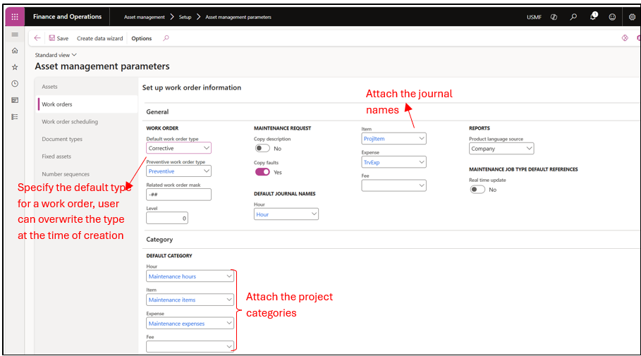The width and height of the screenshot is (641, 356).
Task: Click the USMF company selector
Action: click(x=534, y=17)
